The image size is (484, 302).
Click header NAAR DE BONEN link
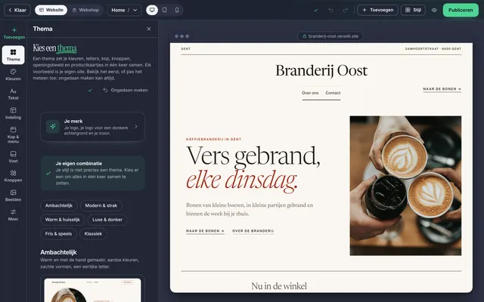[x=442, y=89]
